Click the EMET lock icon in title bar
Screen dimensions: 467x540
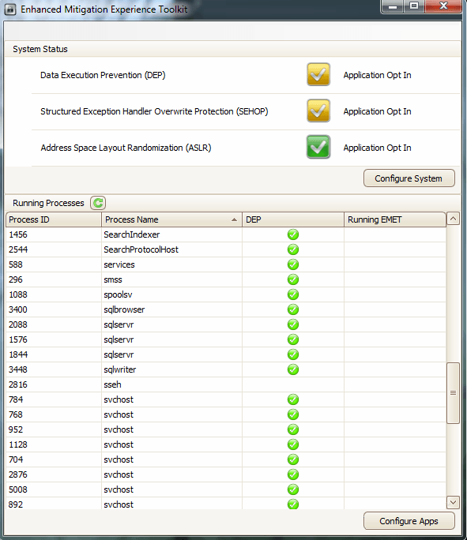coord(10,9)
